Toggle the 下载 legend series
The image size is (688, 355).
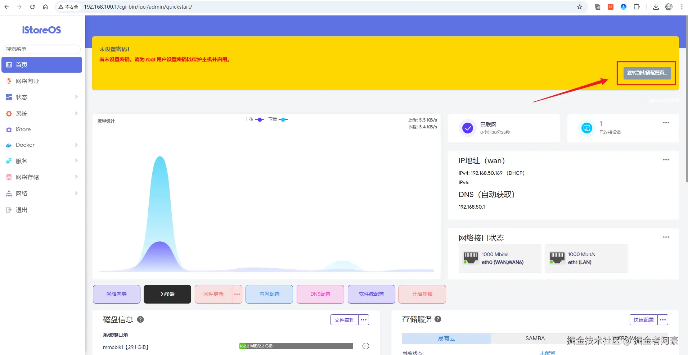[x=278, y=119]
